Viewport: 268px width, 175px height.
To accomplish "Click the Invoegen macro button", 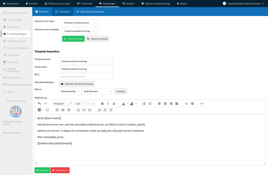I will pyautogui.click(x=121, y=91).
